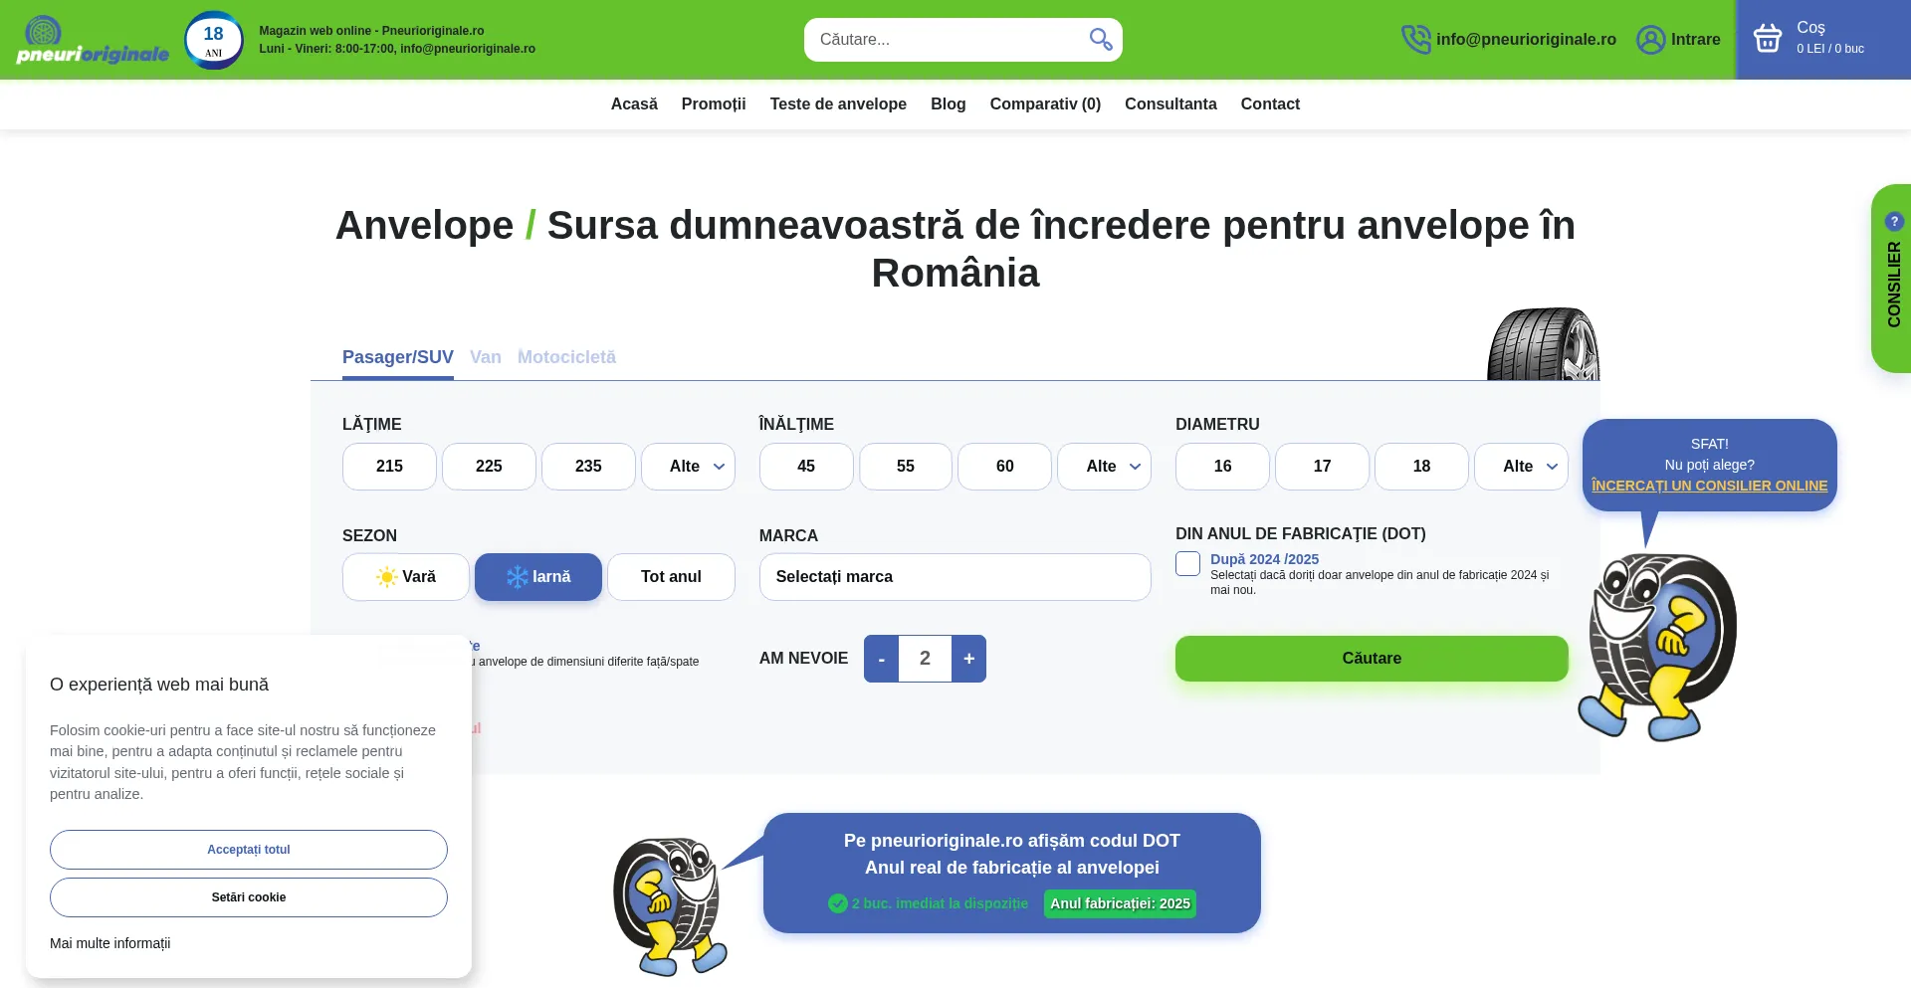The width and height of the screenshot is (1911, 988).
Task: Select the Iarnă season option
Action: 538,577
